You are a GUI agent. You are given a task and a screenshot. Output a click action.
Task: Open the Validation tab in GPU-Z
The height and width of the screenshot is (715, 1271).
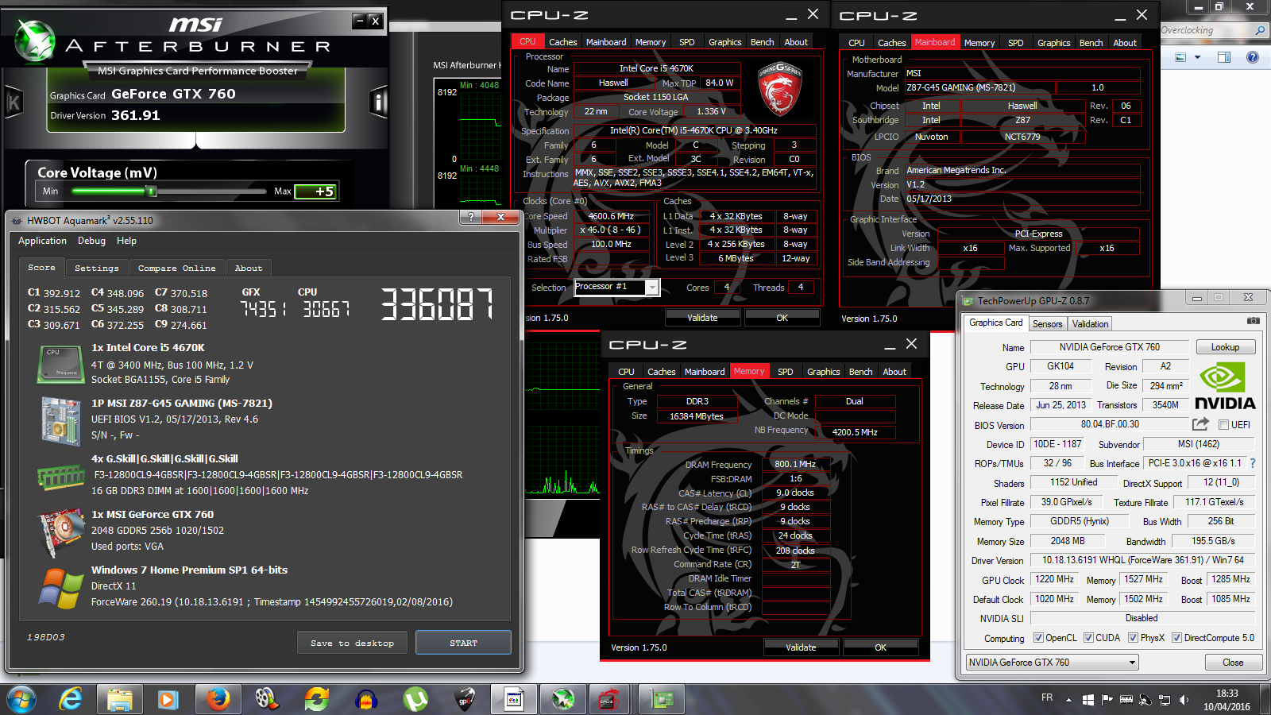(x=1090, y=324)
